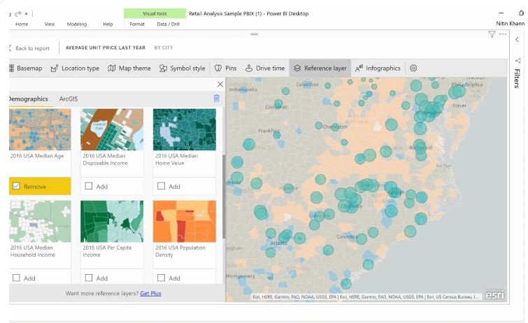The image size is (528, 323).
Task: Open map settings gear icon
Action: [413, 68]
